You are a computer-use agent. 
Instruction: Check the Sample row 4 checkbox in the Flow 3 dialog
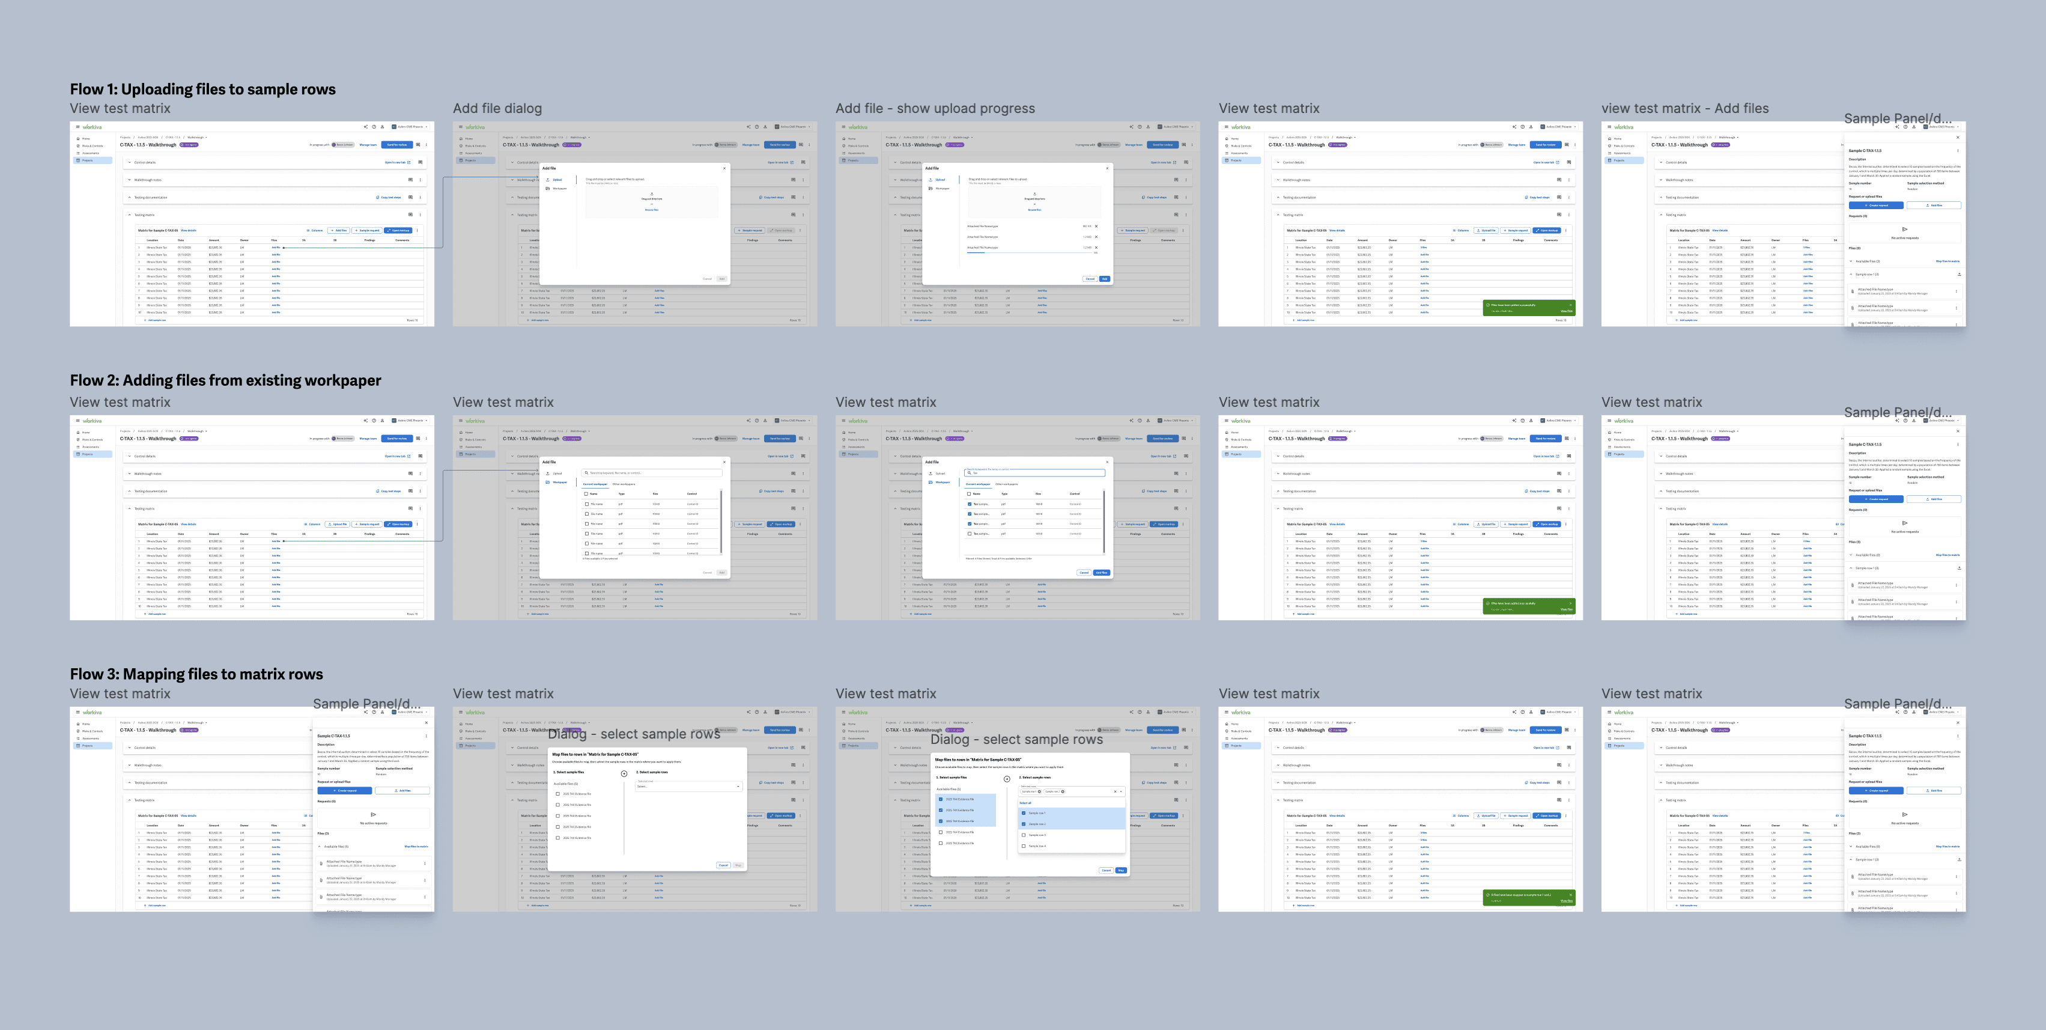pos(1023,846)
